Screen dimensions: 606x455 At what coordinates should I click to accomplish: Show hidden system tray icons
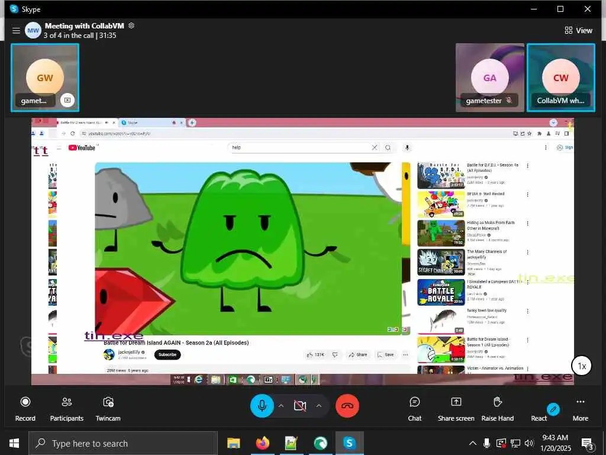pyautogui.click(x=473, y=443)
